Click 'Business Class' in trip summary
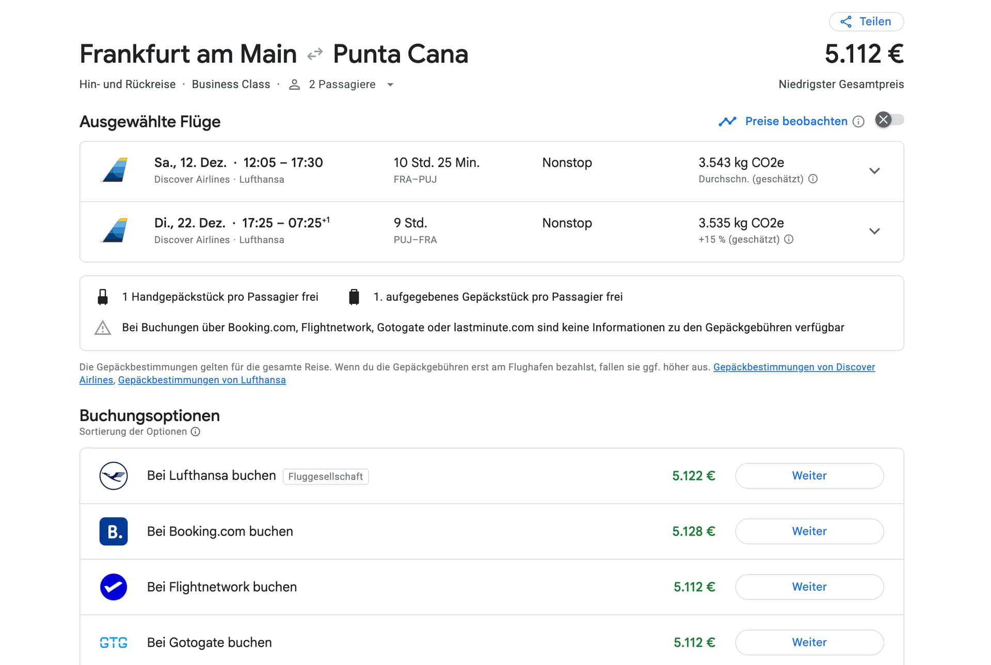 pos(231,85)
